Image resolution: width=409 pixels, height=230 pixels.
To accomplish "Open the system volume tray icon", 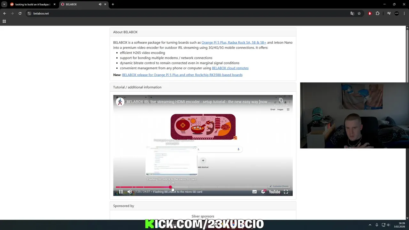I will tap(388, 225).
